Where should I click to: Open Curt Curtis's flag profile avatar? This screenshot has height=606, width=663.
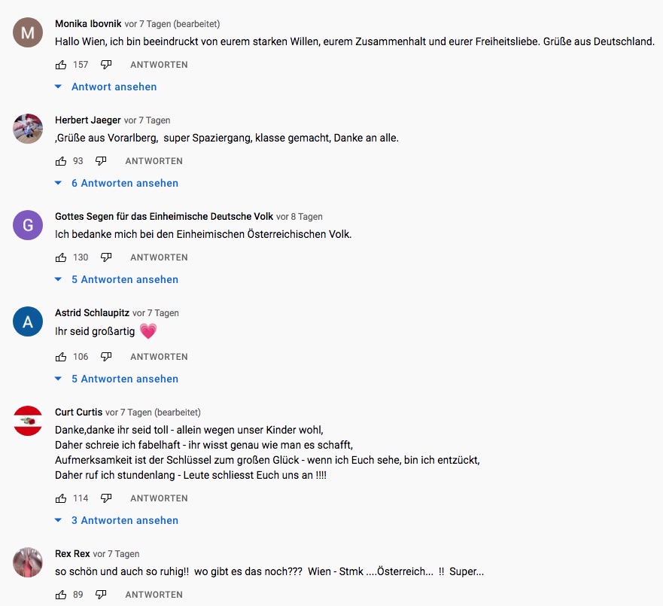click(x=28, y=420)
